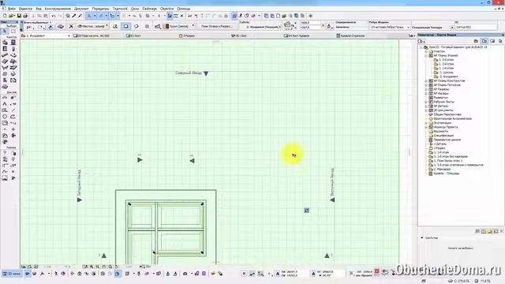Viewport: 505px width, 284px height.
Task: Click the Layout Book icon in the Navigator
Action: (x=492, y=41)
